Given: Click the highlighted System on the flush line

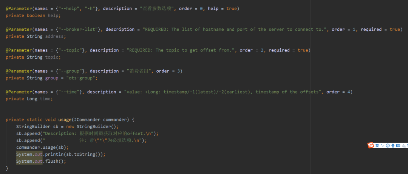Looking at the screenshot, I should 24,162.
